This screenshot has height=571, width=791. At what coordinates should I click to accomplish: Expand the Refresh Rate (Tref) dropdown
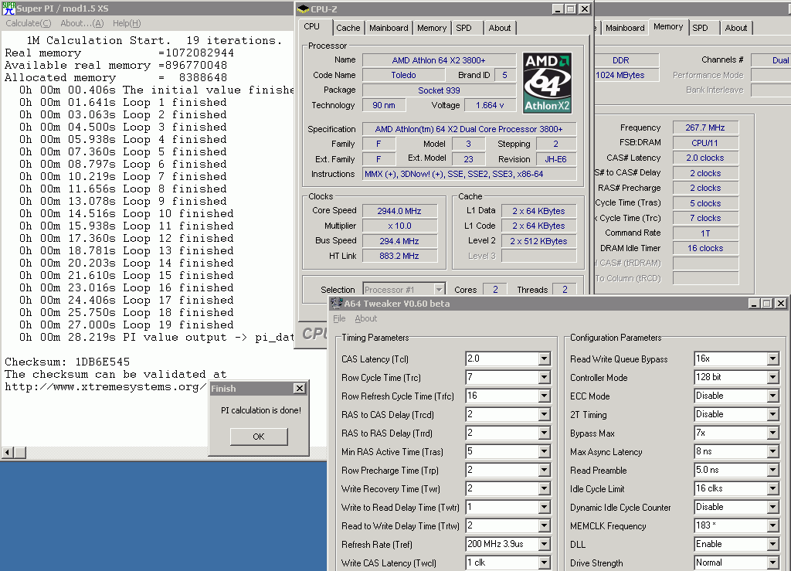pos(544,544)
